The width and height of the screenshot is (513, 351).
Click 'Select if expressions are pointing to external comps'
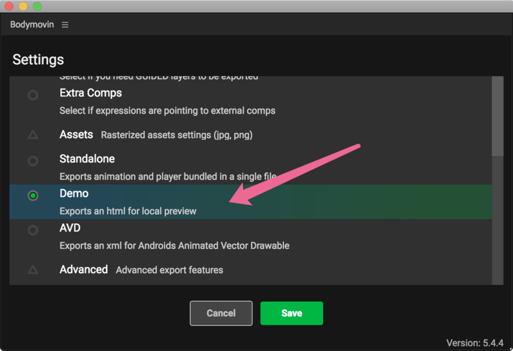coord(167,110)
